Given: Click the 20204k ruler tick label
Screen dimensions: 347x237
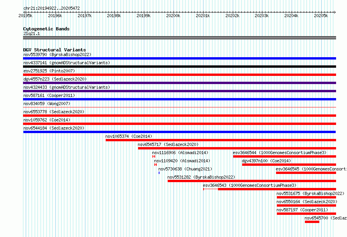Looking at the screenshot, I should [291, 16].
